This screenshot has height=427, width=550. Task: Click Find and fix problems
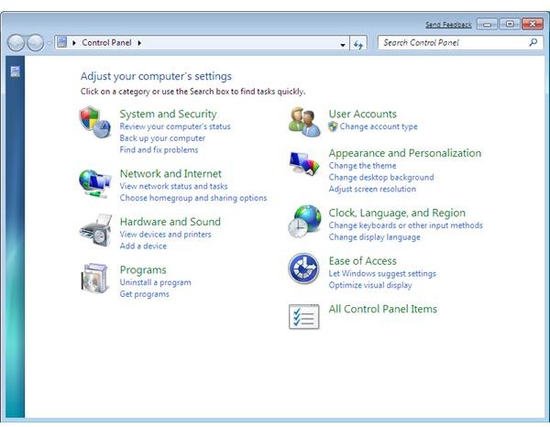[159, 149]
